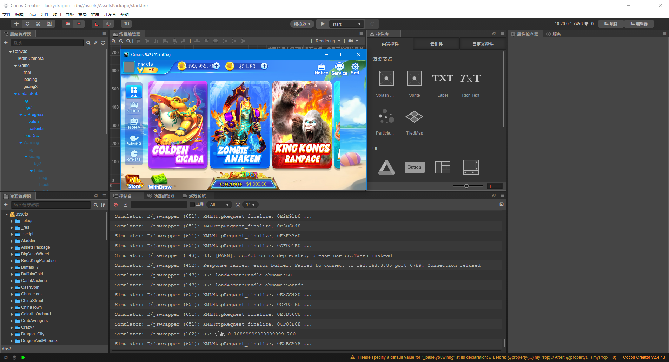Select the OTHERS games category
Image resolution: width=669 pixels, height=362 pixels.
[134, 156]
